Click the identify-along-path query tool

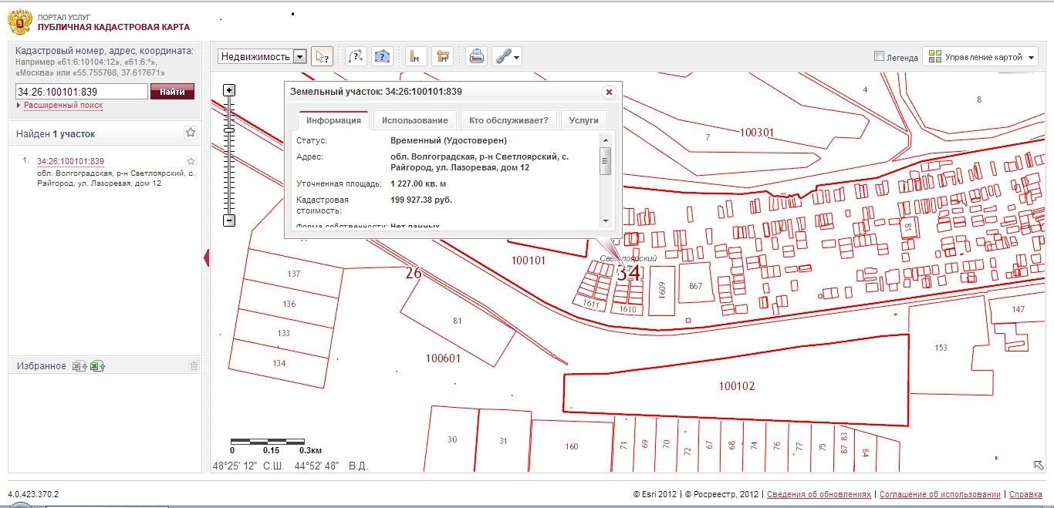coord(356,56)
